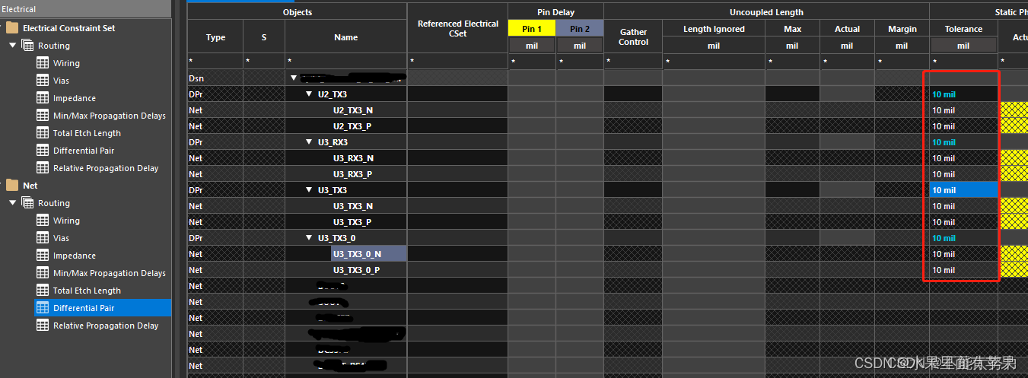The width and height of the screenshot is (1028, 378).
Task: Collapse the U2_TX3 differential pair row
Action: coord(309,94)
